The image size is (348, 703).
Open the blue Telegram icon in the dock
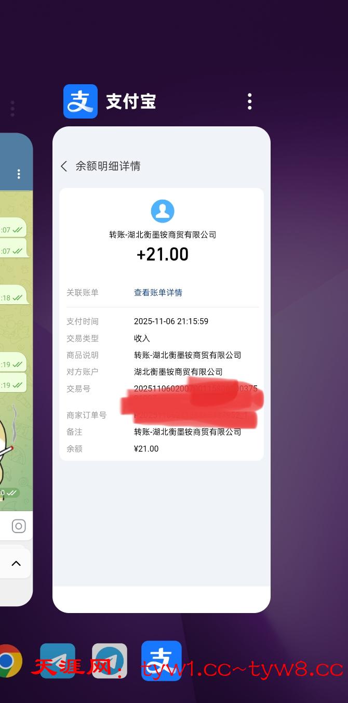pos(58,661)
